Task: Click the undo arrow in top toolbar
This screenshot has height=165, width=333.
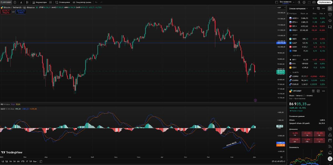Action: click(96, 2)
